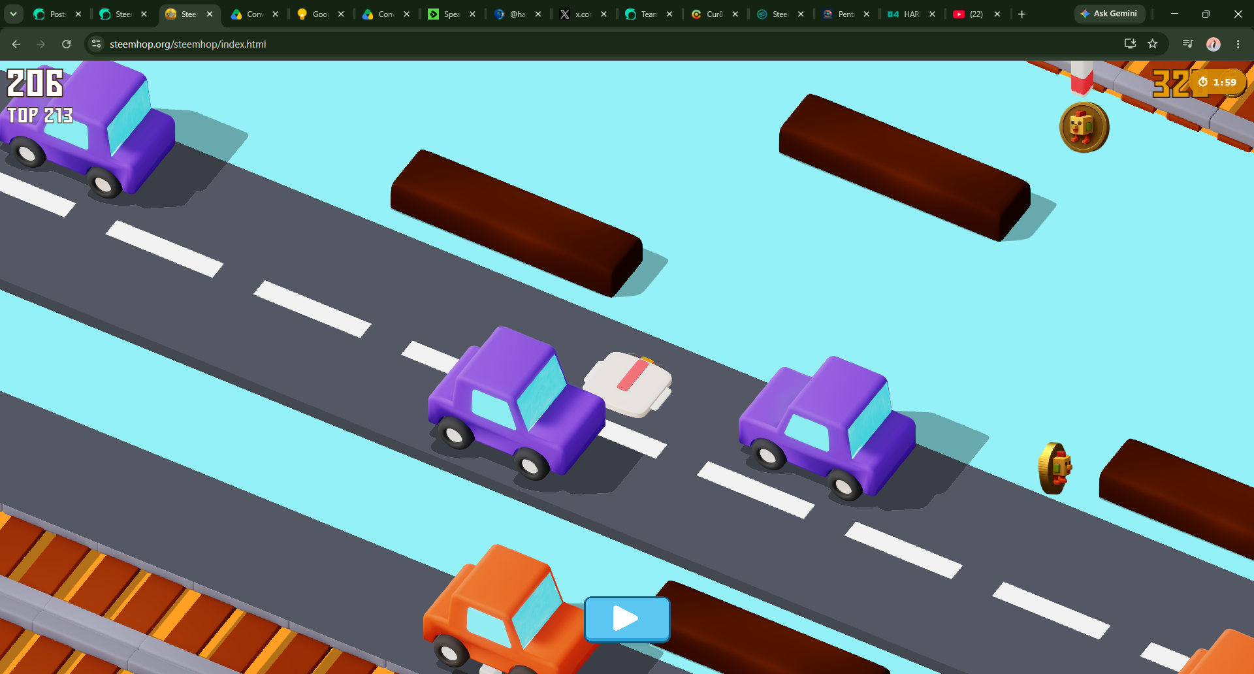Screen dimensions: 1254x674
Task: Open the Chrome profile avatar
Action: tap(1214, 44)
